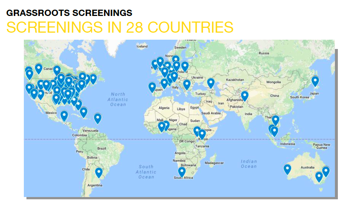Click the 'GRASSROOTS SCREENINGS' title

click(69, 13)
